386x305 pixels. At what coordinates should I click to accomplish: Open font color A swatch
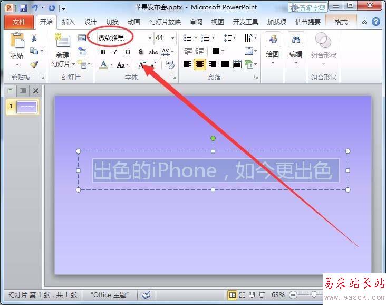pos(104,65)
